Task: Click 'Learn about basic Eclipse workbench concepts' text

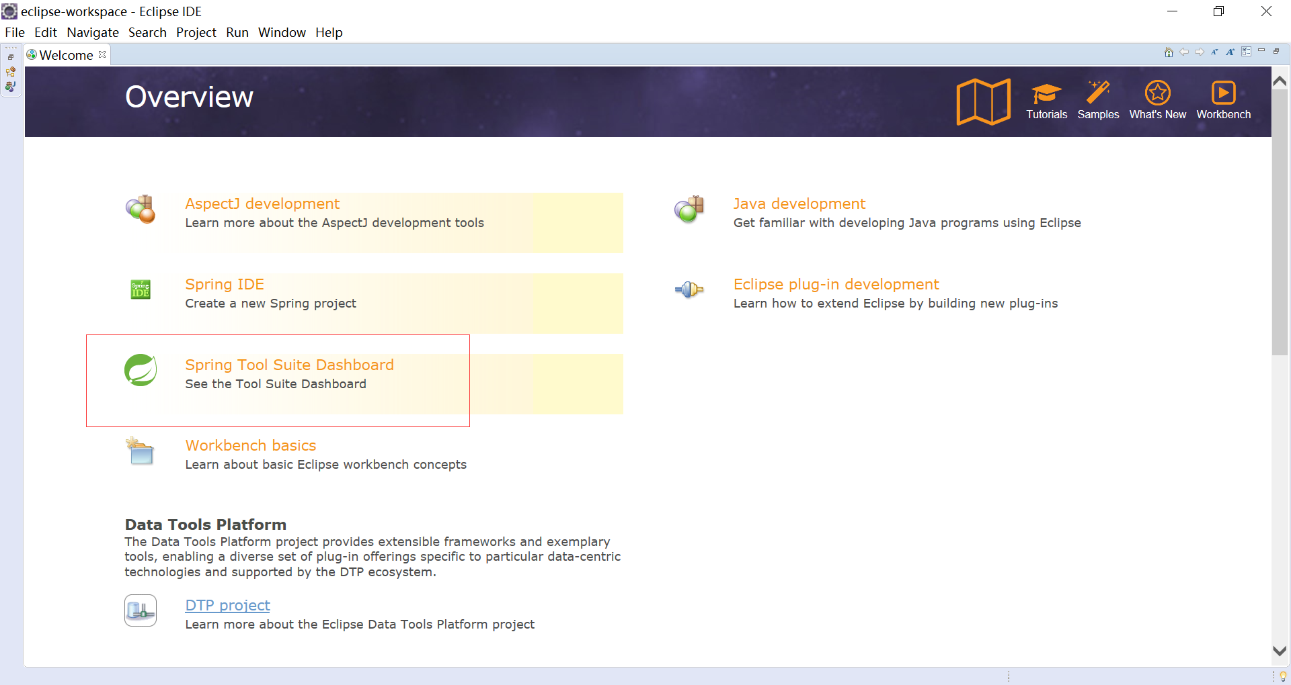Action: click(x=325, y=464)
